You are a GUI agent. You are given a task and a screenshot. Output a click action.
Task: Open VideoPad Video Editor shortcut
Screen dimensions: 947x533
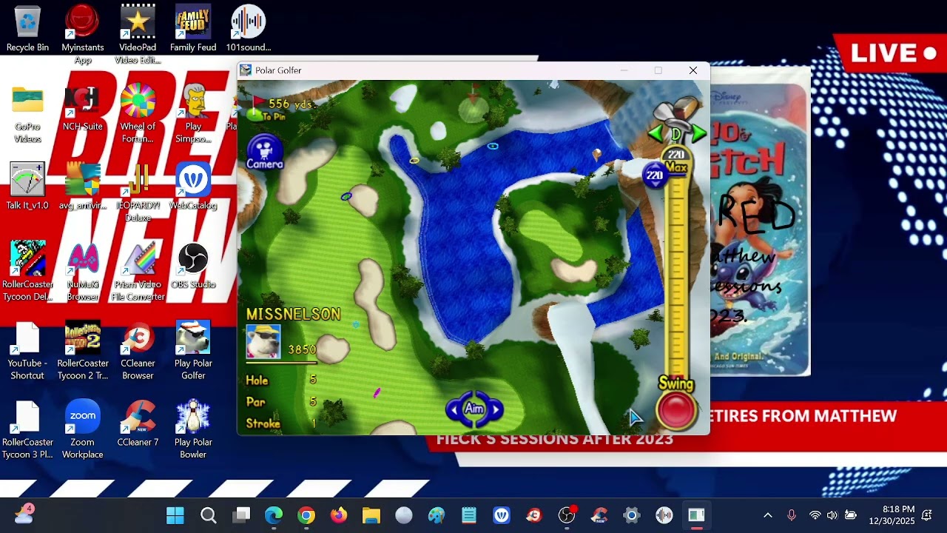(138, 34)
